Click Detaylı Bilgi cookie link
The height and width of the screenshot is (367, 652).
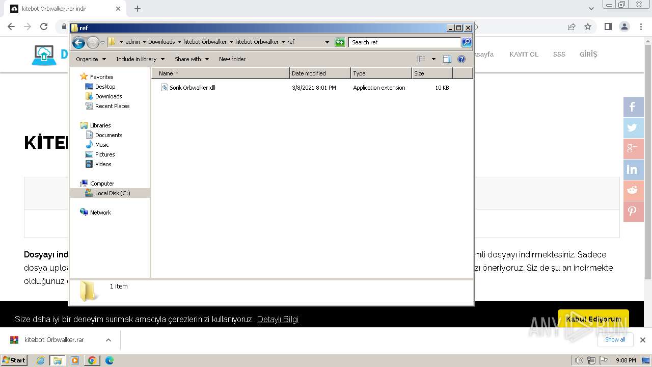[x=278, y=320]
